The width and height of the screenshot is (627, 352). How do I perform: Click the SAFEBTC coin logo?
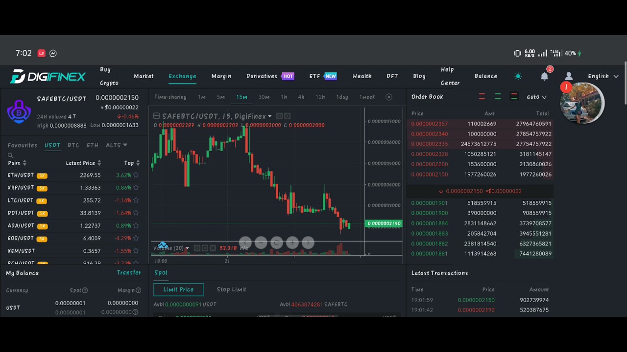click(19, 111)
